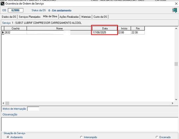Click the grid scroll down arrow

point(176,100)
